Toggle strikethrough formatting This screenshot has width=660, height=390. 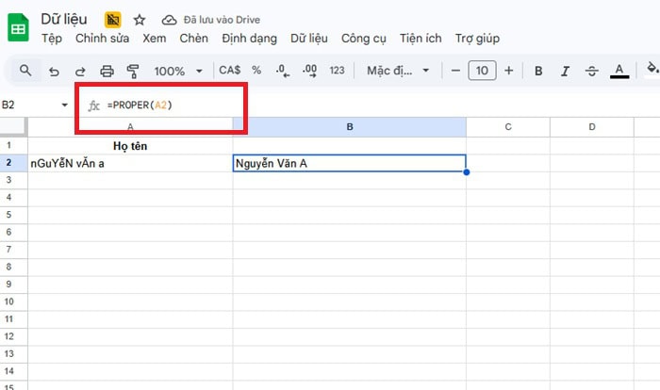click(592, 71)
